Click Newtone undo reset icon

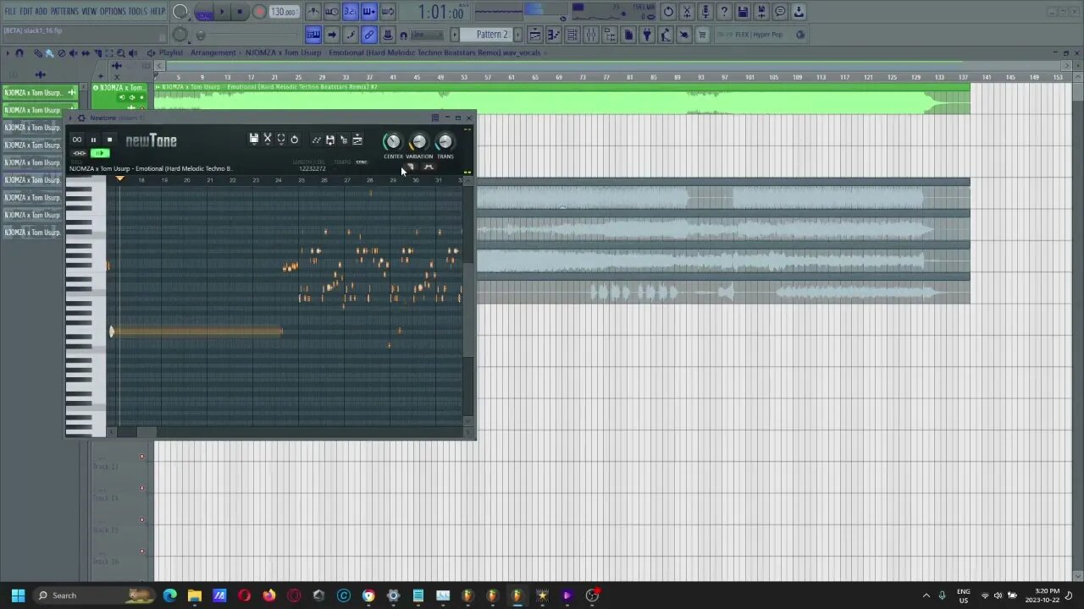coord(294,140)
